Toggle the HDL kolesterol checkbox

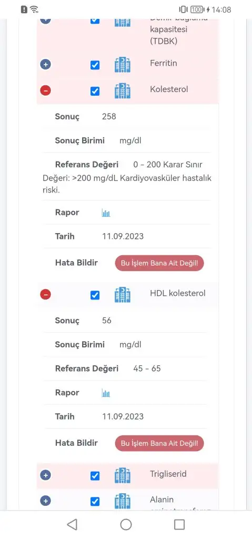95,295
